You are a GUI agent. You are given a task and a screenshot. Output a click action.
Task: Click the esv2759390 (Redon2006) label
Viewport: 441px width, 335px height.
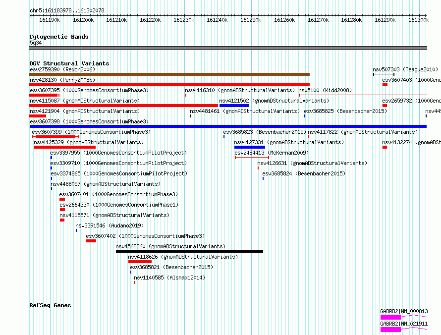62,69
